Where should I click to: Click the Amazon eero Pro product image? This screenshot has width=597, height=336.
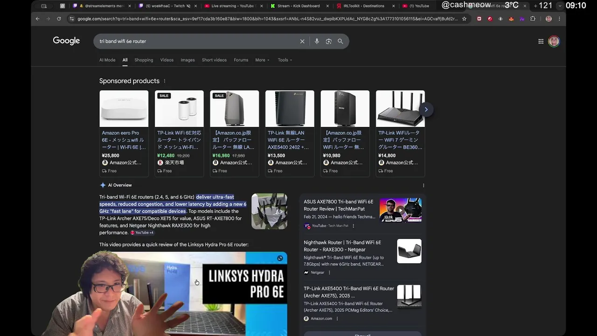124,109
